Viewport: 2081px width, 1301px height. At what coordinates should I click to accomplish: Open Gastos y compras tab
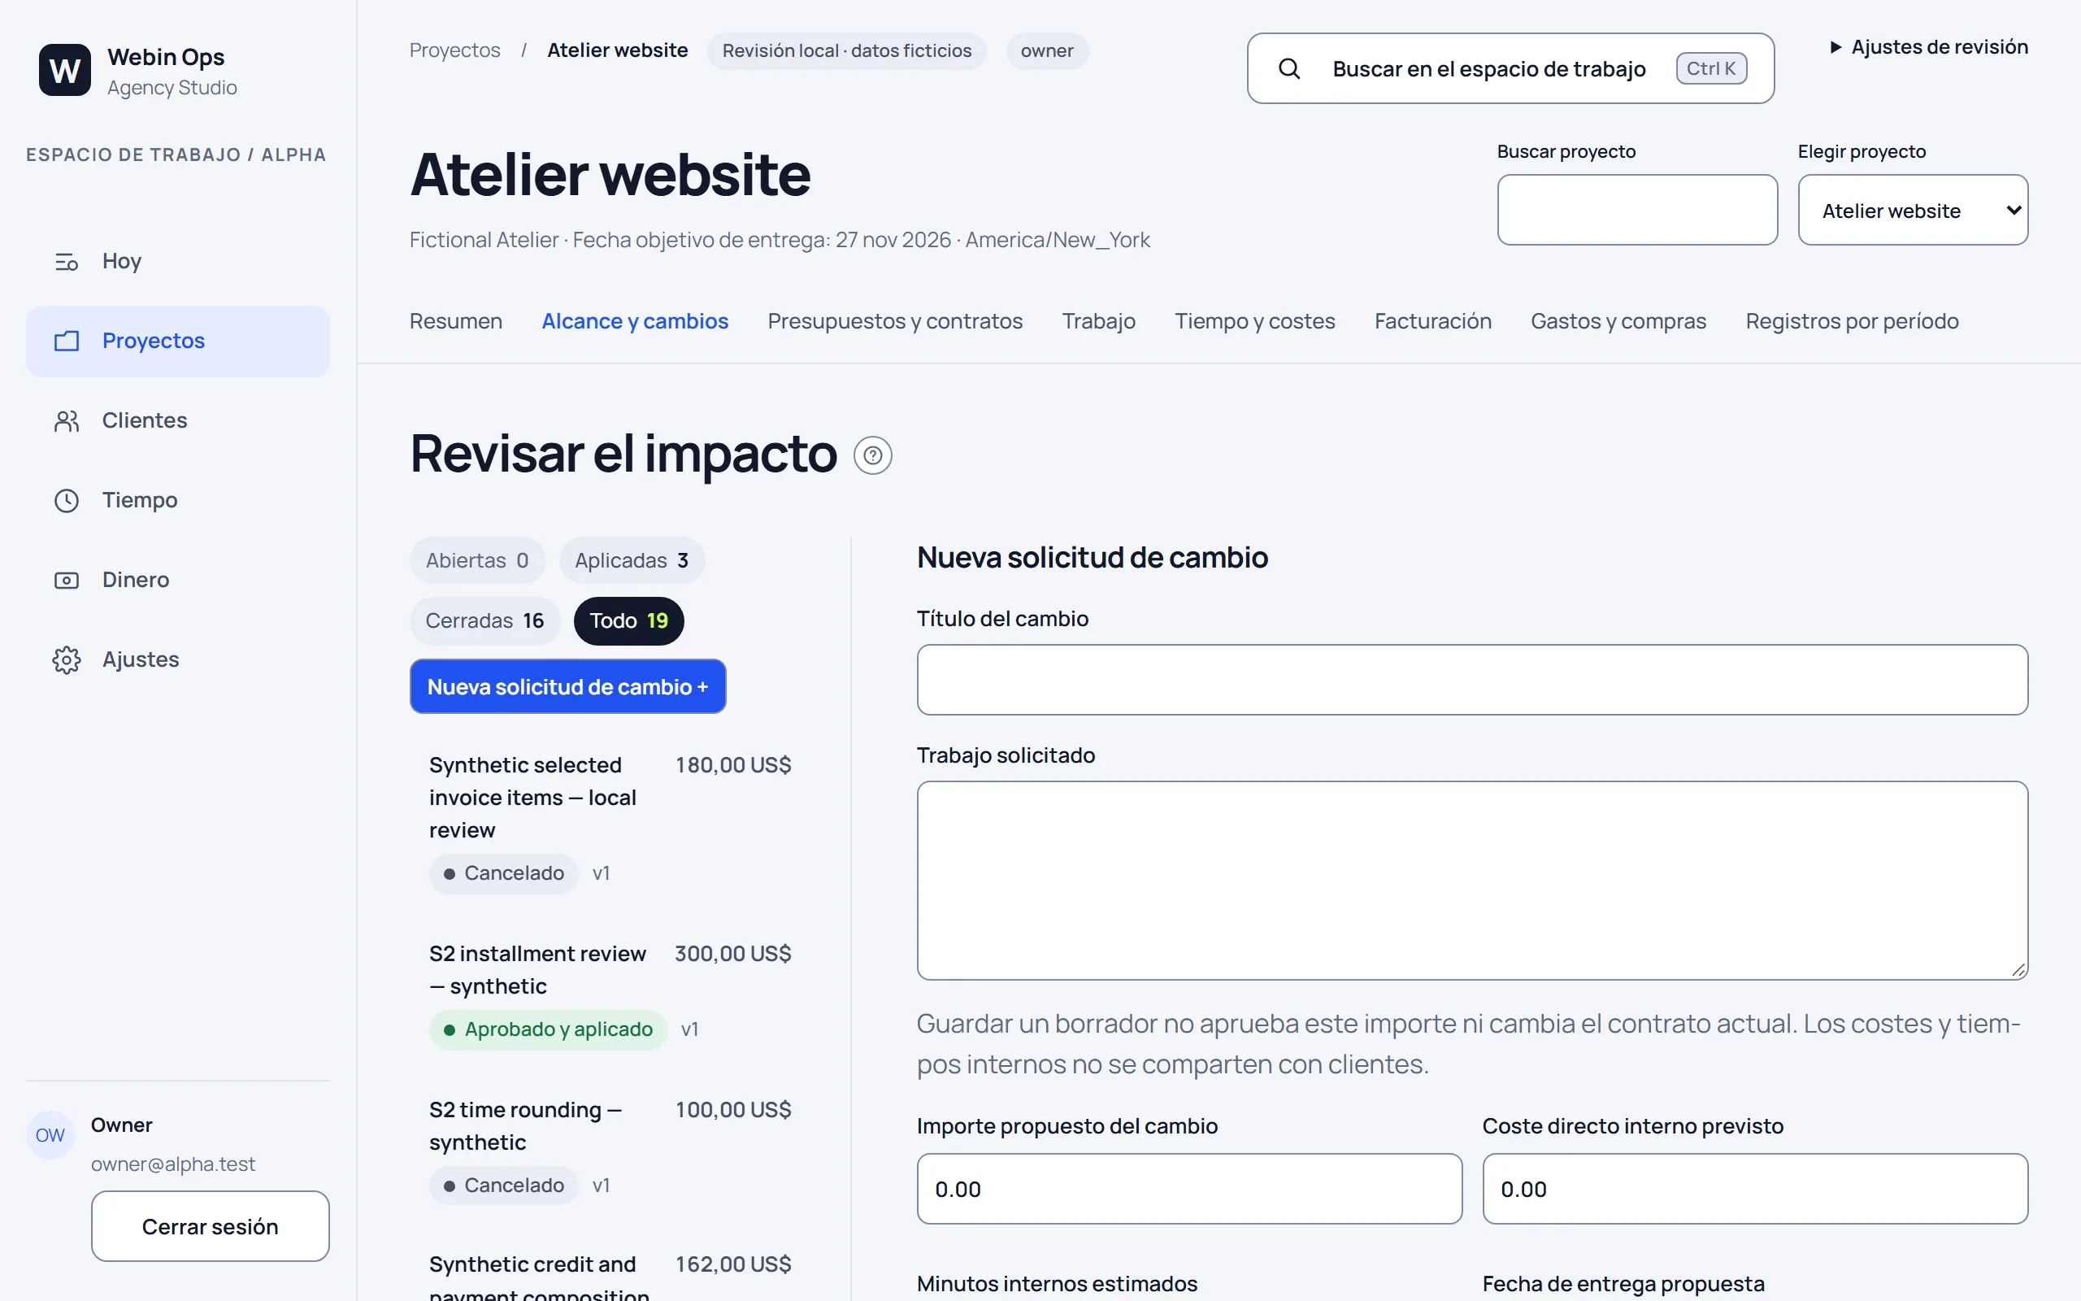pos(1618,321)
